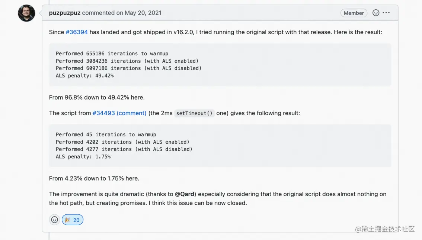Open the add-reaction smiley in comment header
Screen dimensions: 422x240
click(376, 13)
